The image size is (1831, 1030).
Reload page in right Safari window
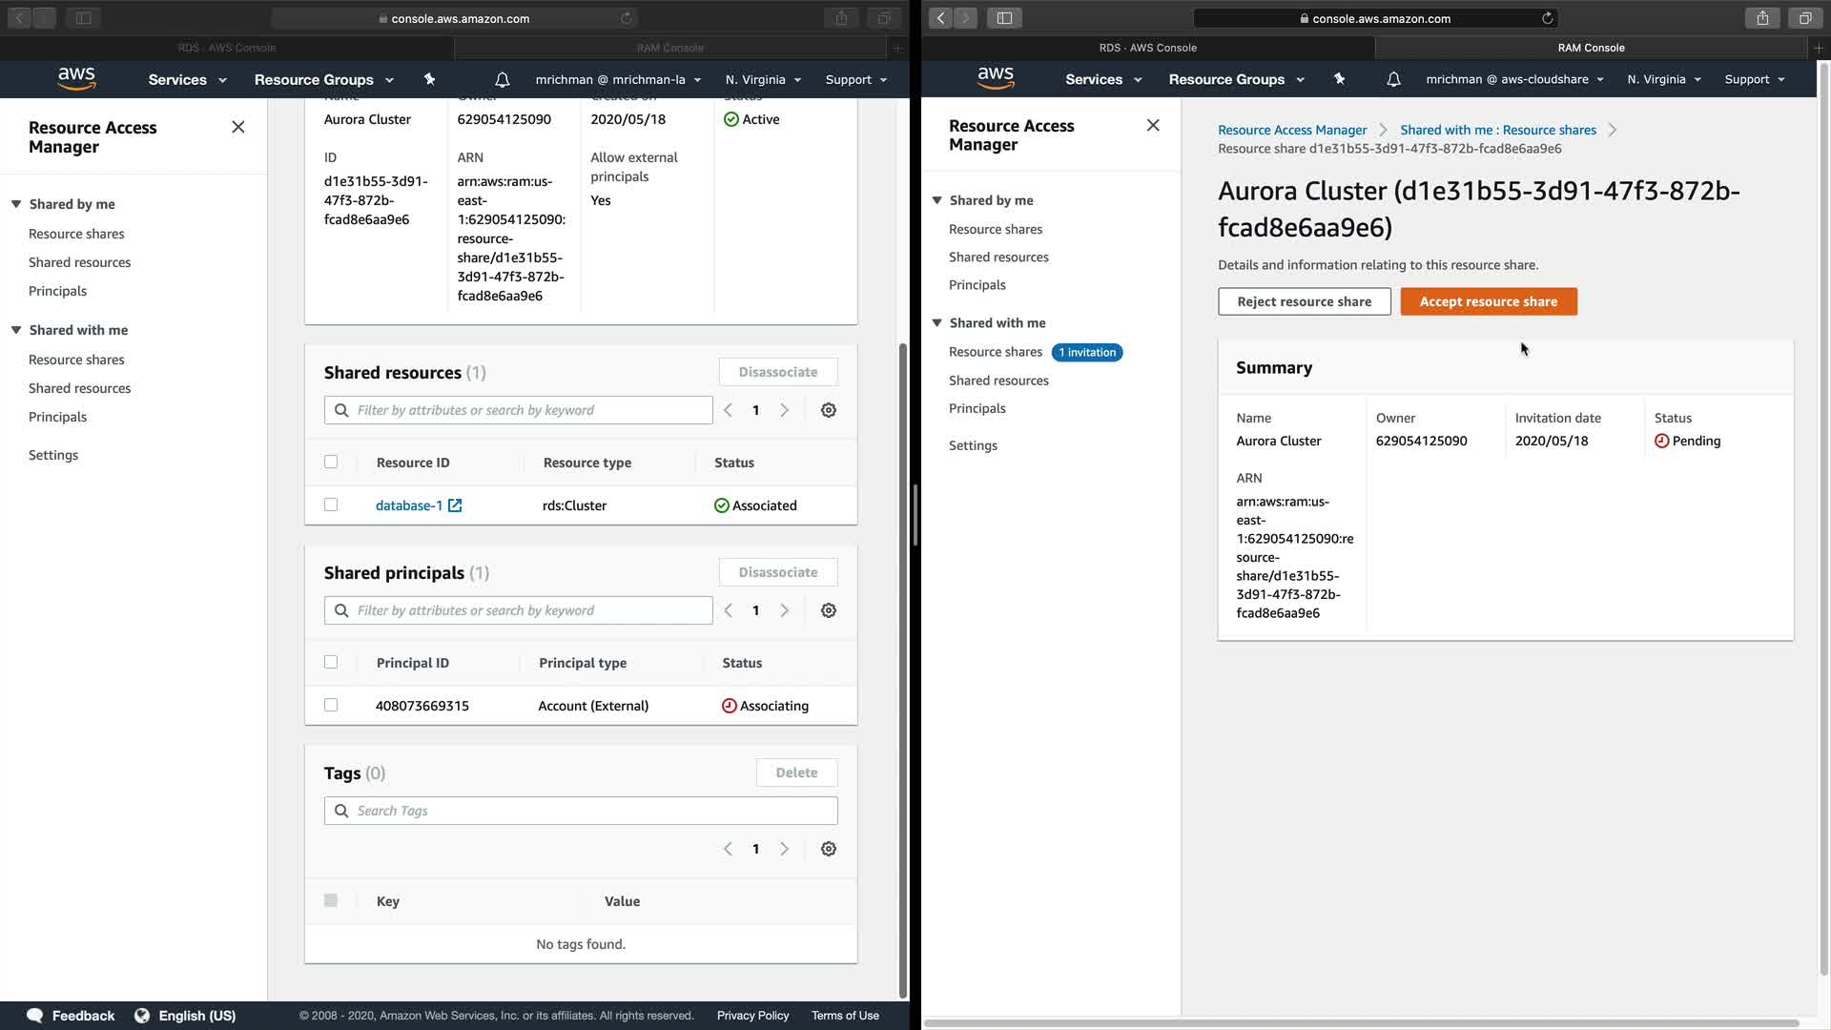(x=1547, y=18)
